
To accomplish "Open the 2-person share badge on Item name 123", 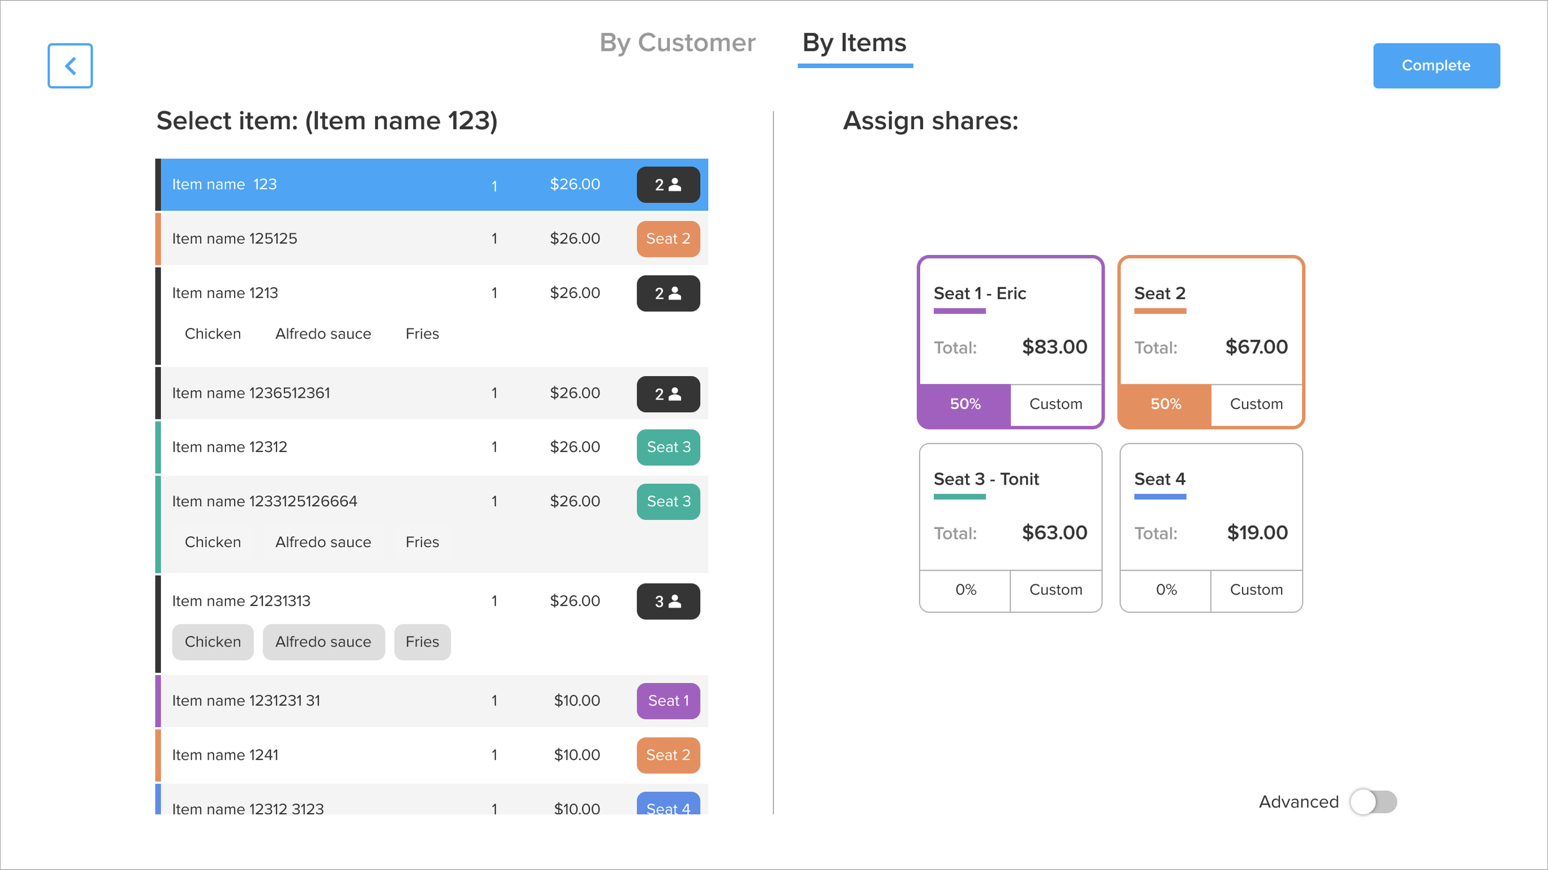I will [668, 184].
